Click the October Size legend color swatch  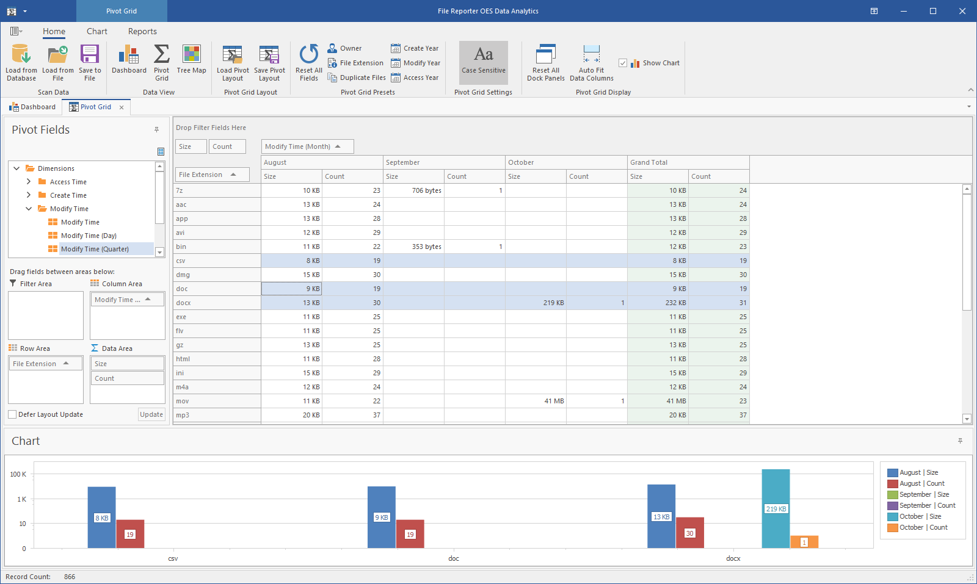(892, 517)
